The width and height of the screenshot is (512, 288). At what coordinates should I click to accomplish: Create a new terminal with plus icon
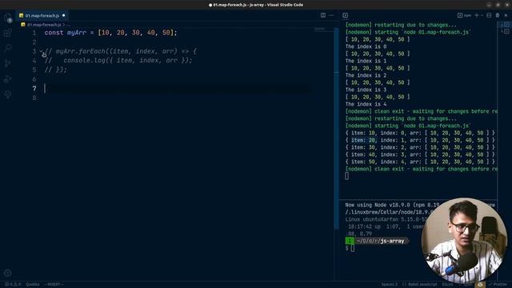[477, 15]
